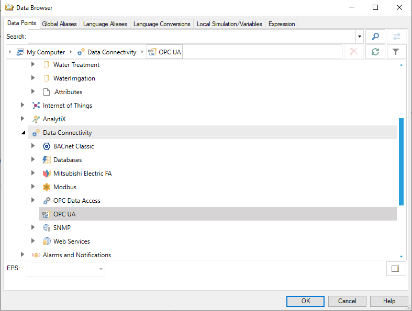The width and height of the screenshot is (412, 311).
Task: Open the filter funnel icon
Action: click(396, 52)
